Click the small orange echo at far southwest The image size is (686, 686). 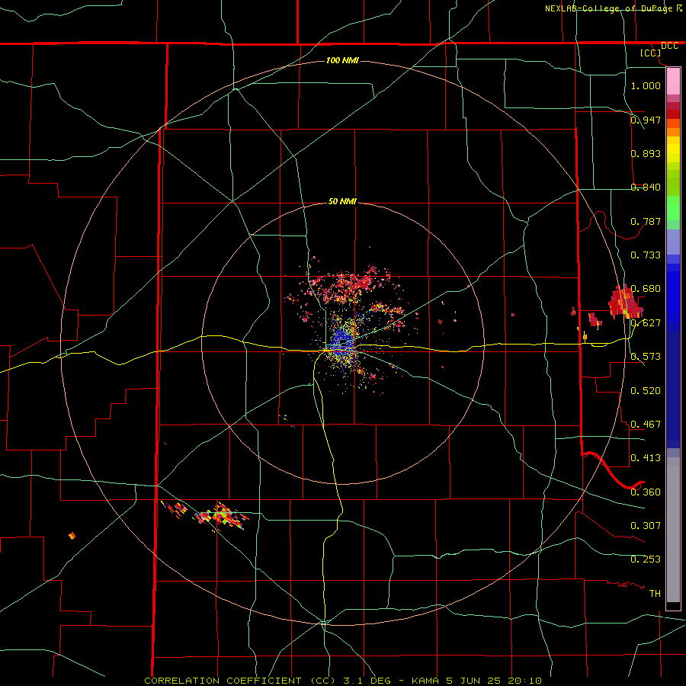72,536
